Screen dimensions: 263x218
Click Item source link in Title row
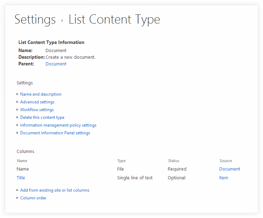click(x=223, y=178)
